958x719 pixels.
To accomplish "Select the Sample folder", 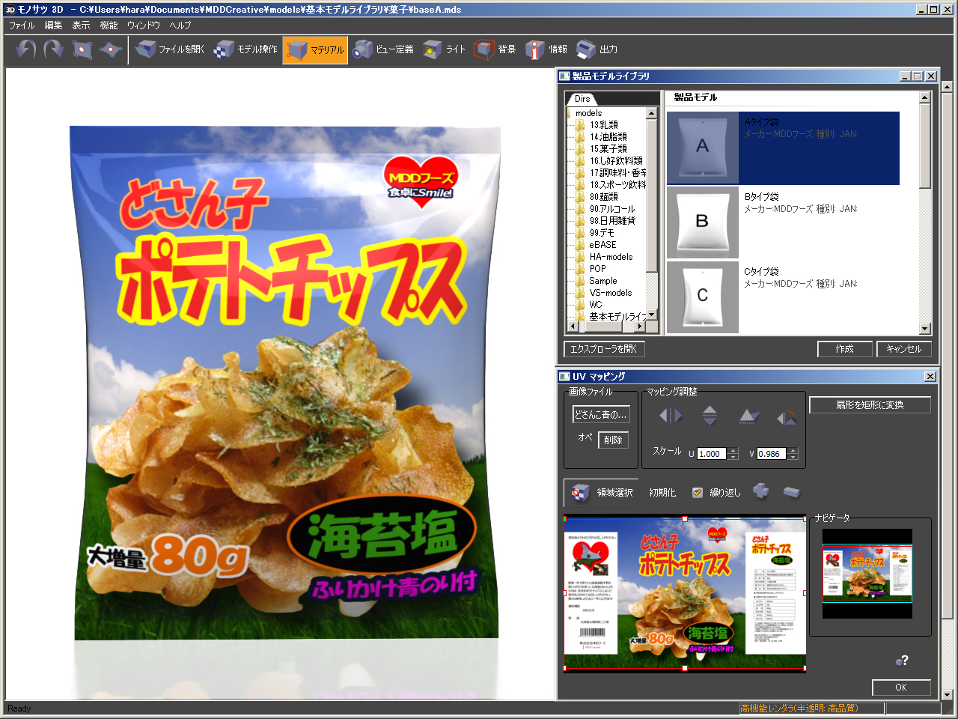I will tap(603, 281).
